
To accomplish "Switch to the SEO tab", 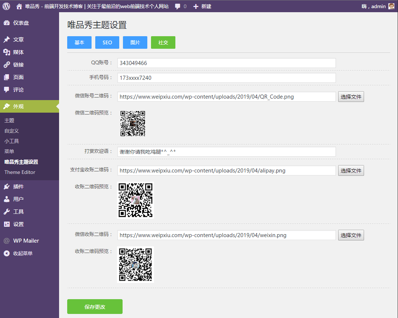I will [x=107, y=42].
